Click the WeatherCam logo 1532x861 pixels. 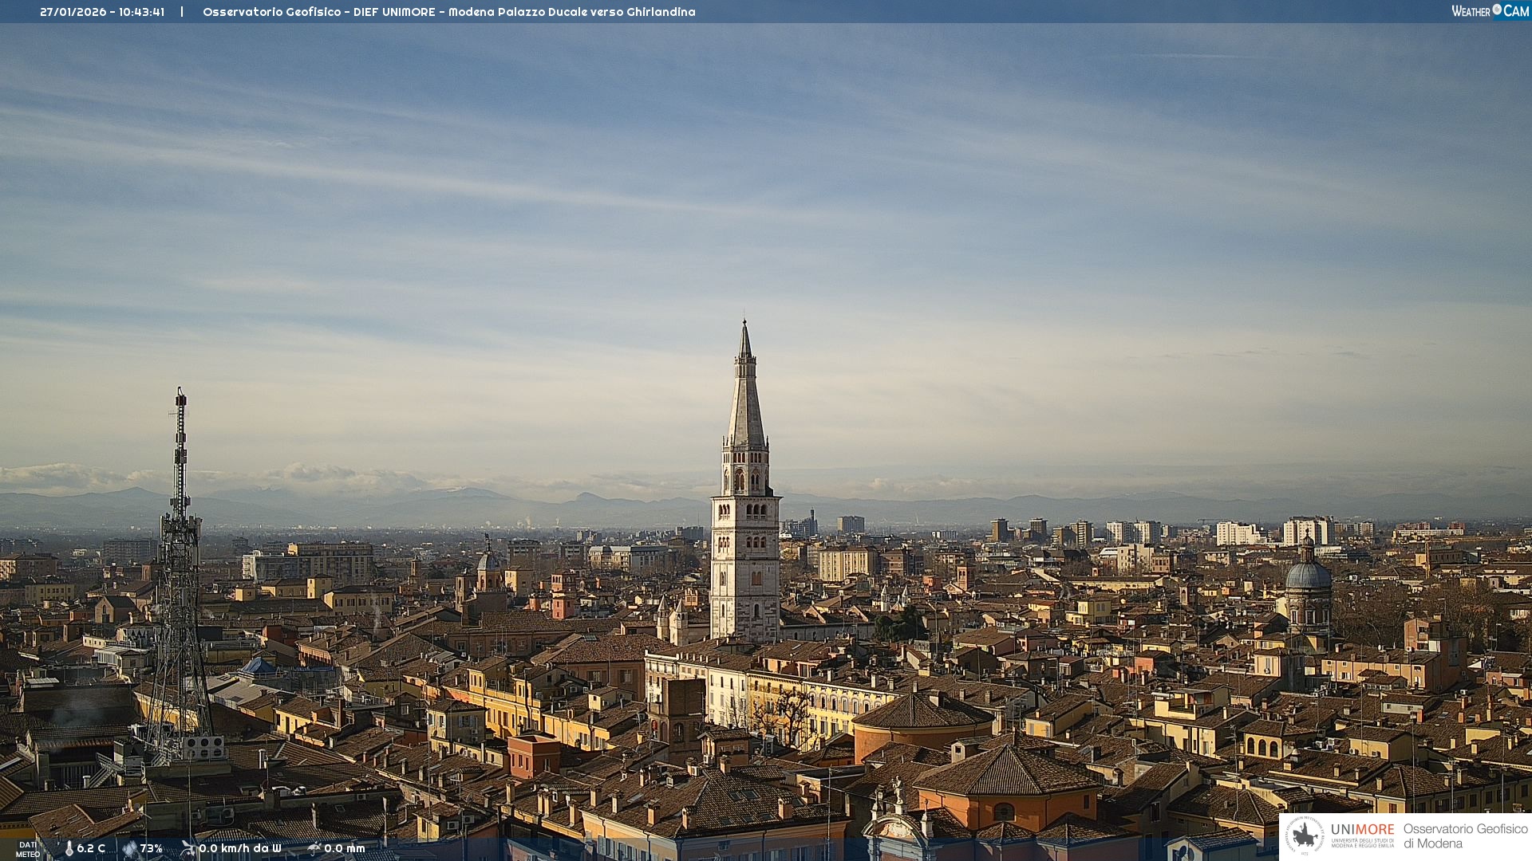[1490, 11]
